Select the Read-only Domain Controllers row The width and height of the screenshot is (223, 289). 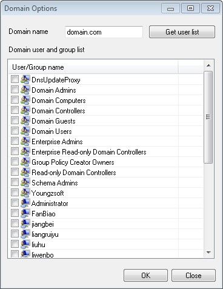(x=106, y=173)
